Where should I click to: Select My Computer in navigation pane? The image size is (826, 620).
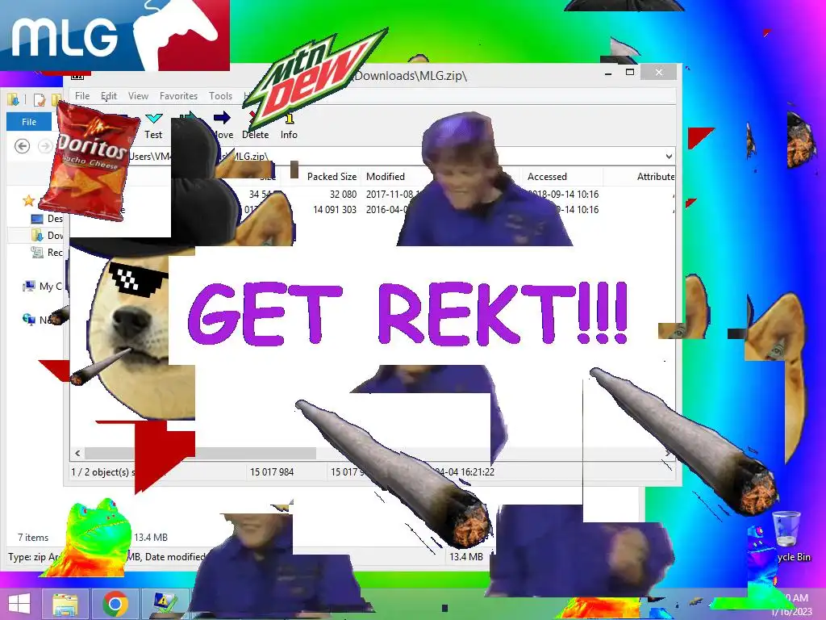(43, 287)
